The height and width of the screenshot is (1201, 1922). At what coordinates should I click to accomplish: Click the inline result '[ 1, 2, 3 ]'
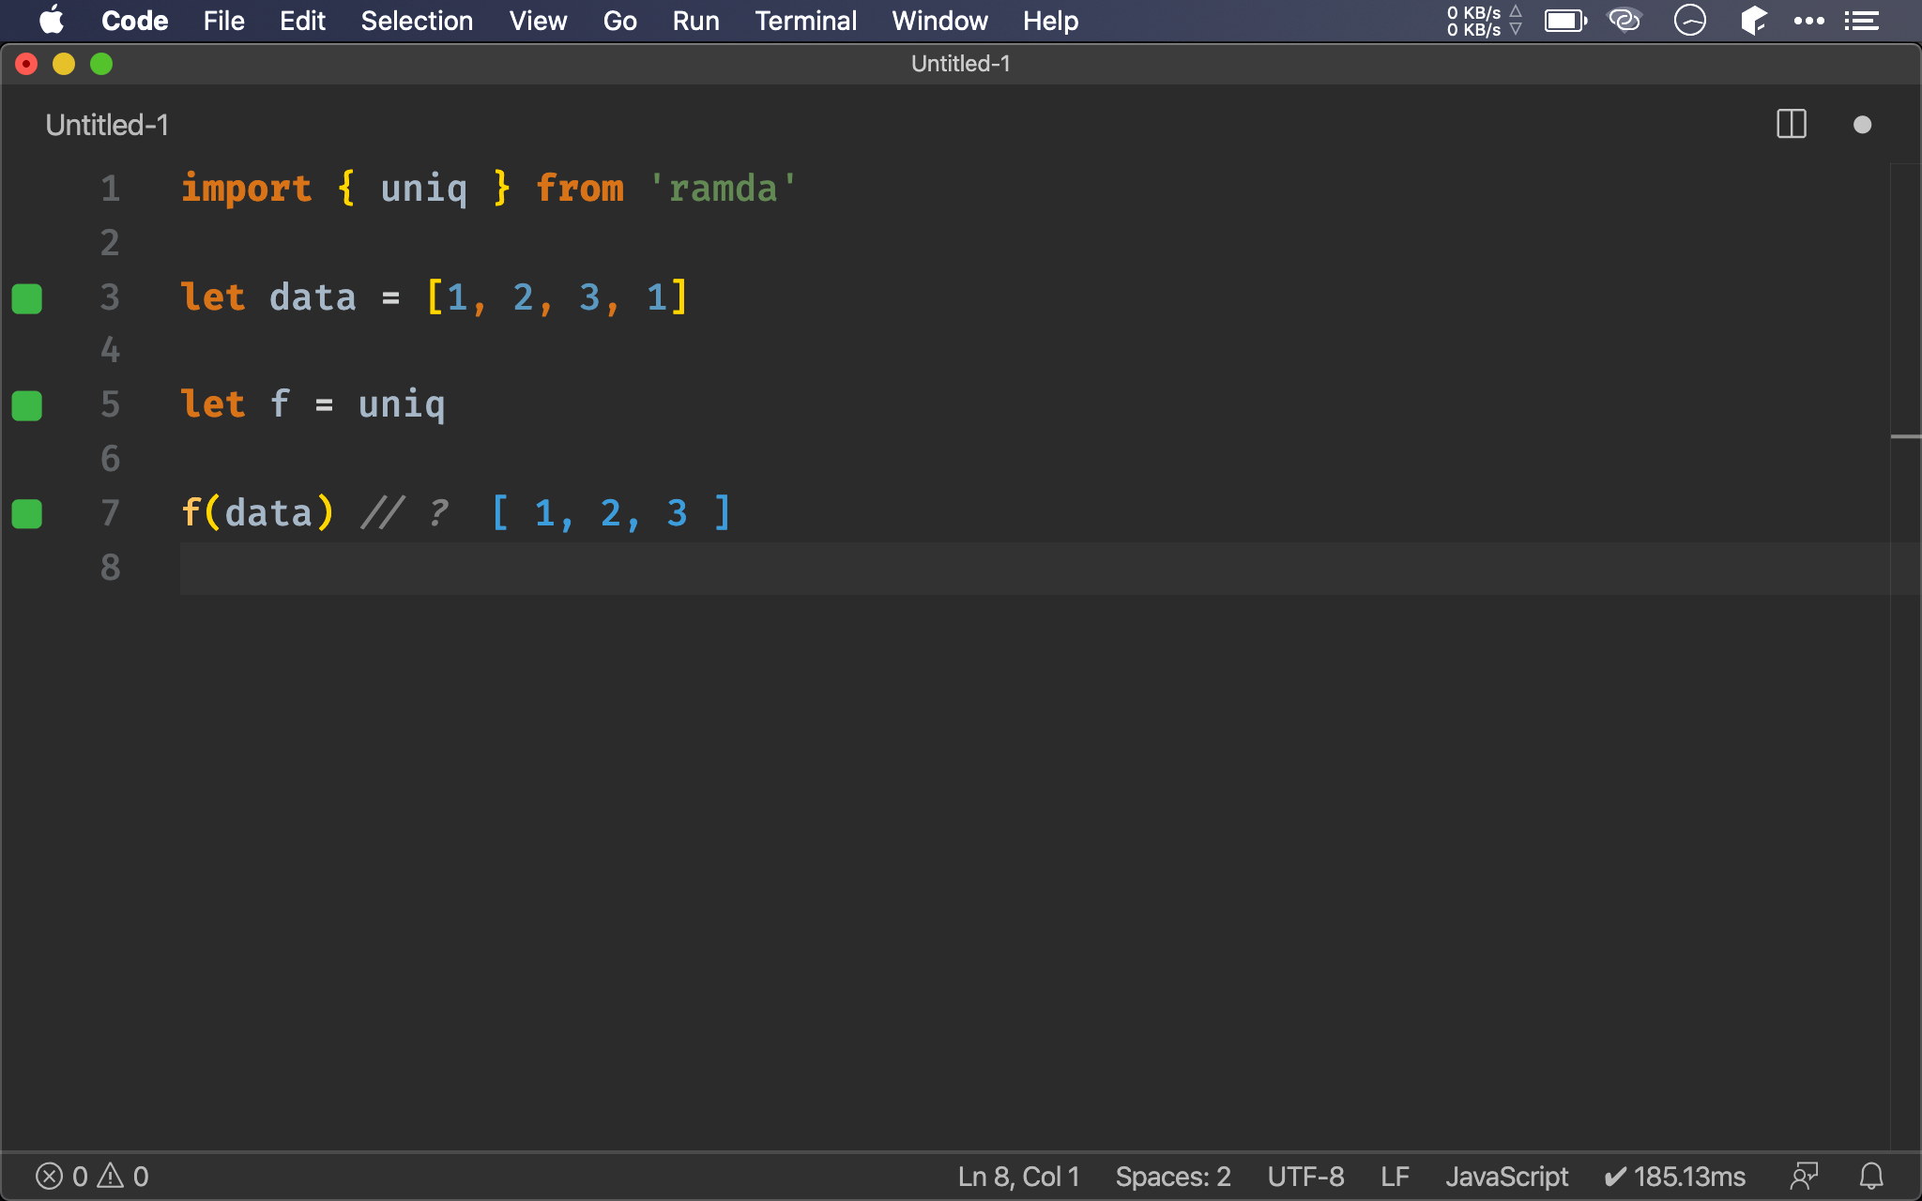pyautogui.click(x=611, y=513)
